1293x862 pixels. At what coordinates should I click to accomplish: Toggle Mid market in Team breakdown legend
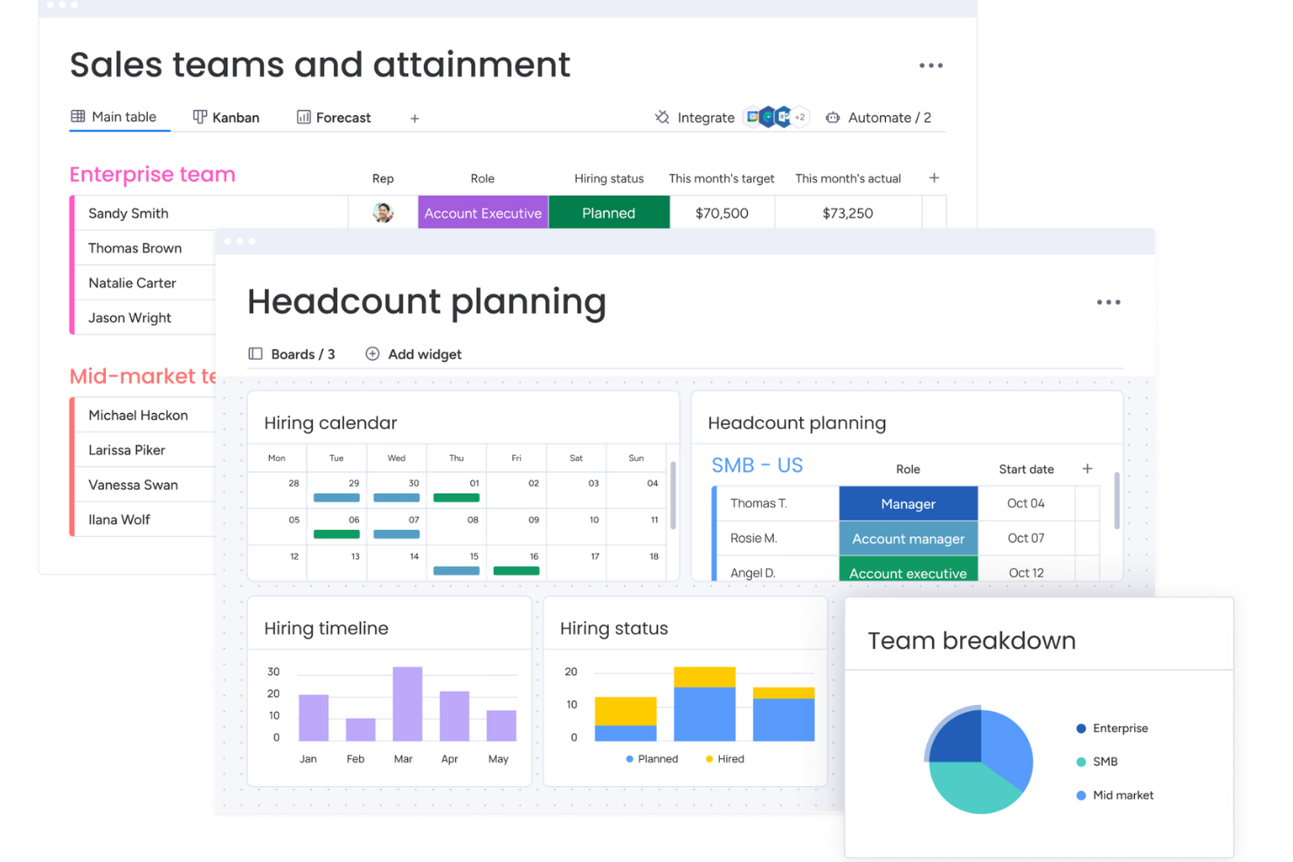[x=1115, y=795]
